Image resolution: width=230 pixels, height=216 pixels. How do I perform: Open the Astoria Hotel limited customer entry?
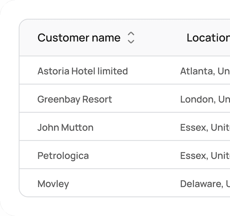[x=83, y=71]
